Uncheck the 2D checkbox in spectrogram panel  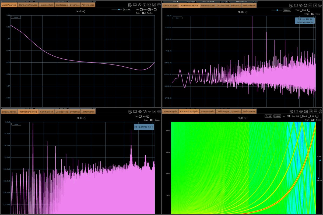[317, 116]
